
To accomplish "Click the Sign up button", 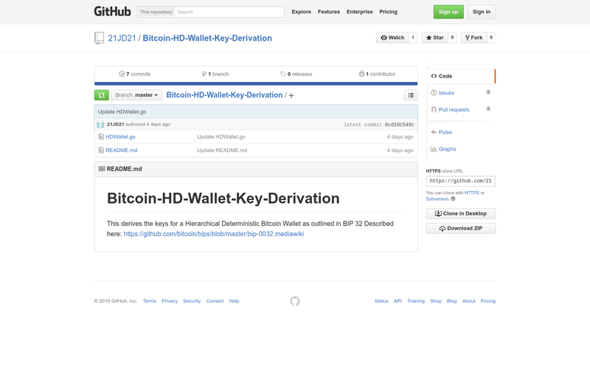I will pos(448,12).
